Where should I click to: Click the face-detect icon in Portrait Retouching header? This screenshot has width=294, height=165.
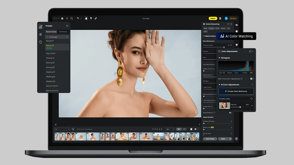pyautogui.click(x=228, y=24)
